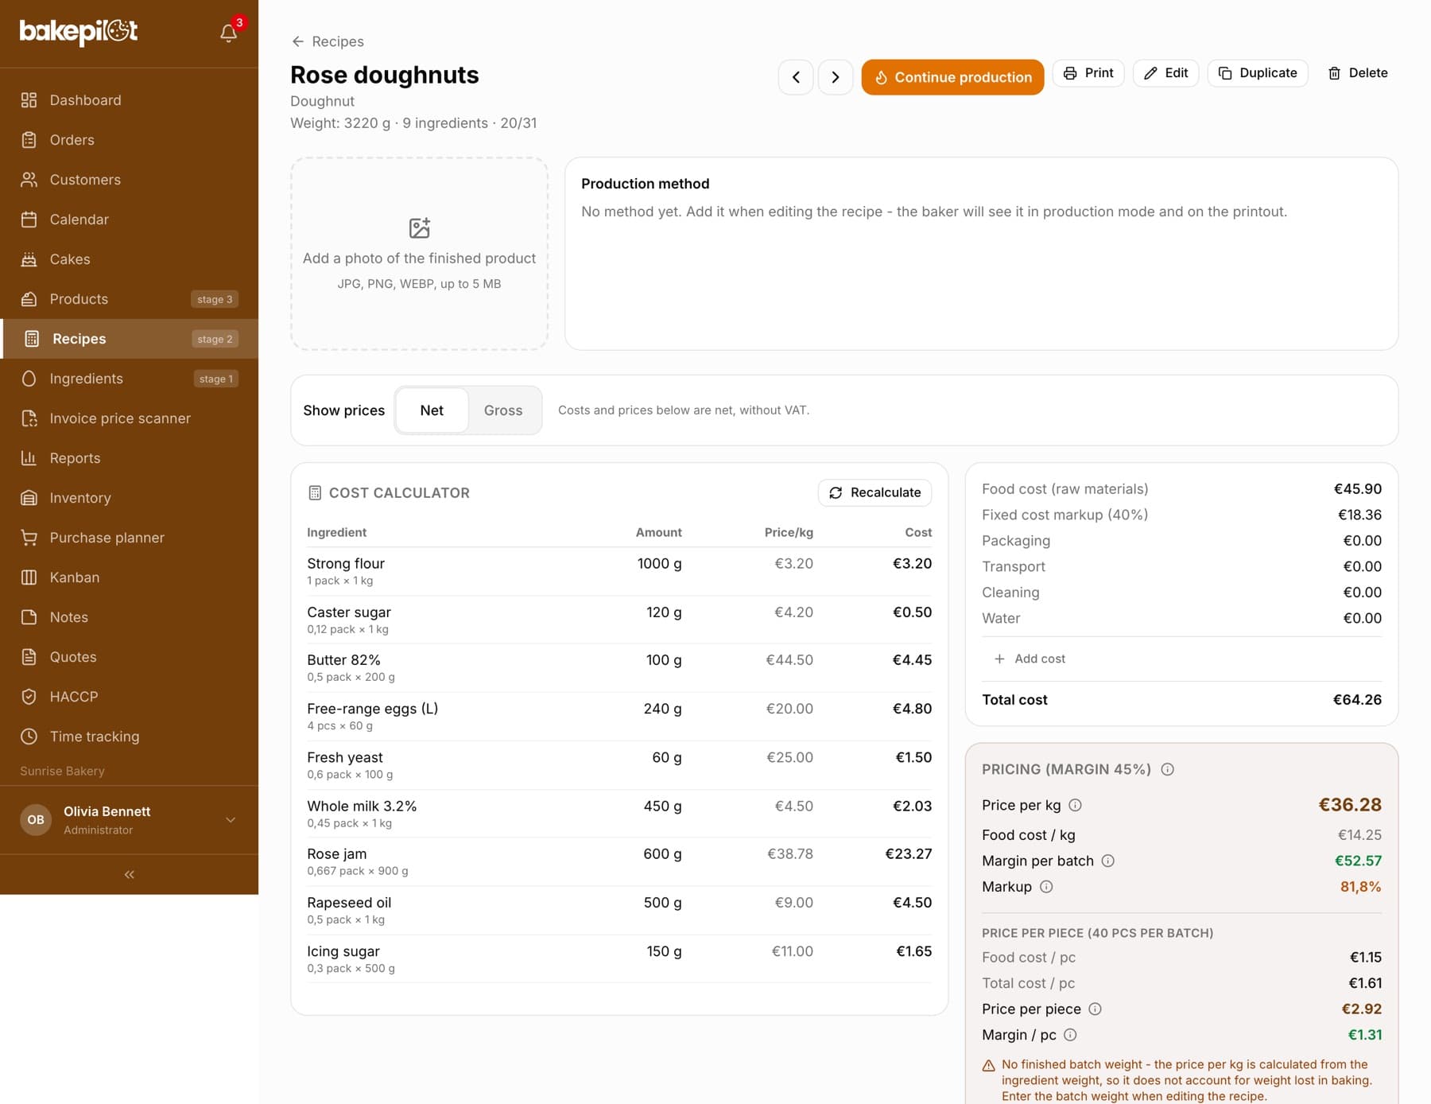Open Cakes in the sidebar

tap(129, 259)
